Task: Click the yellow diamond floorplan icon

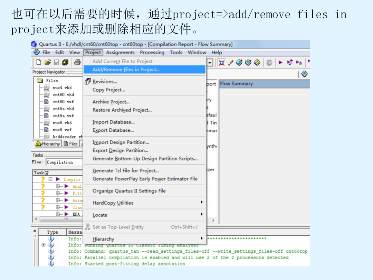Action: [x=257, y=63]
